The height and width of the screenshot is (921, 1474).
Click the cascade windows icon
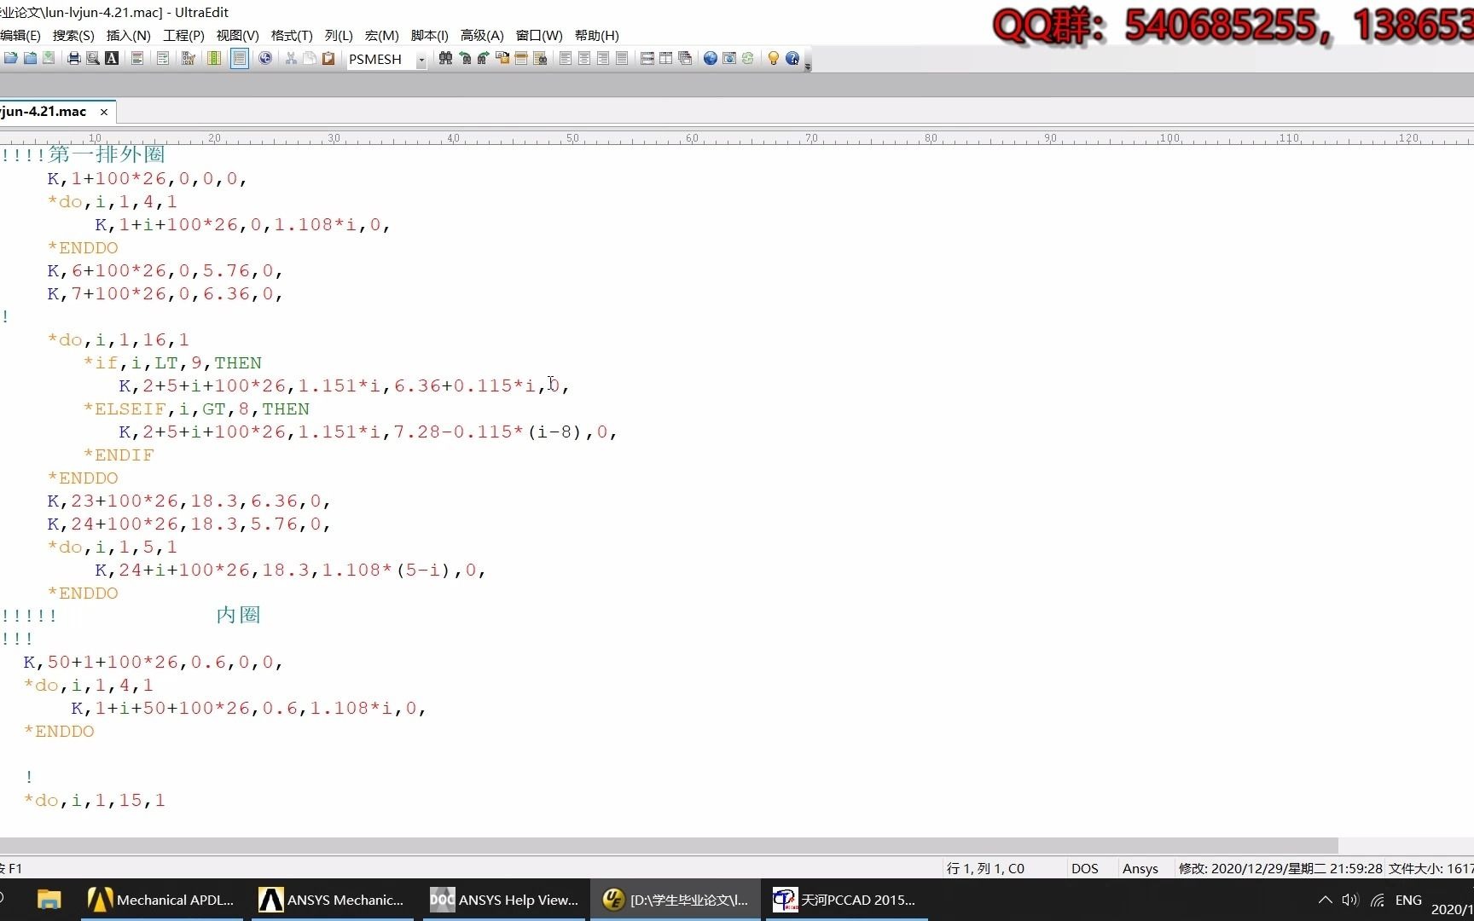685,58
